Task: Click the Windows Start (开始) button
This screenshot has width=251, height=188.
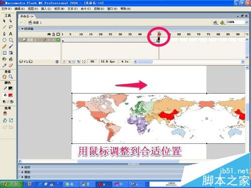Action: point(12,184)
